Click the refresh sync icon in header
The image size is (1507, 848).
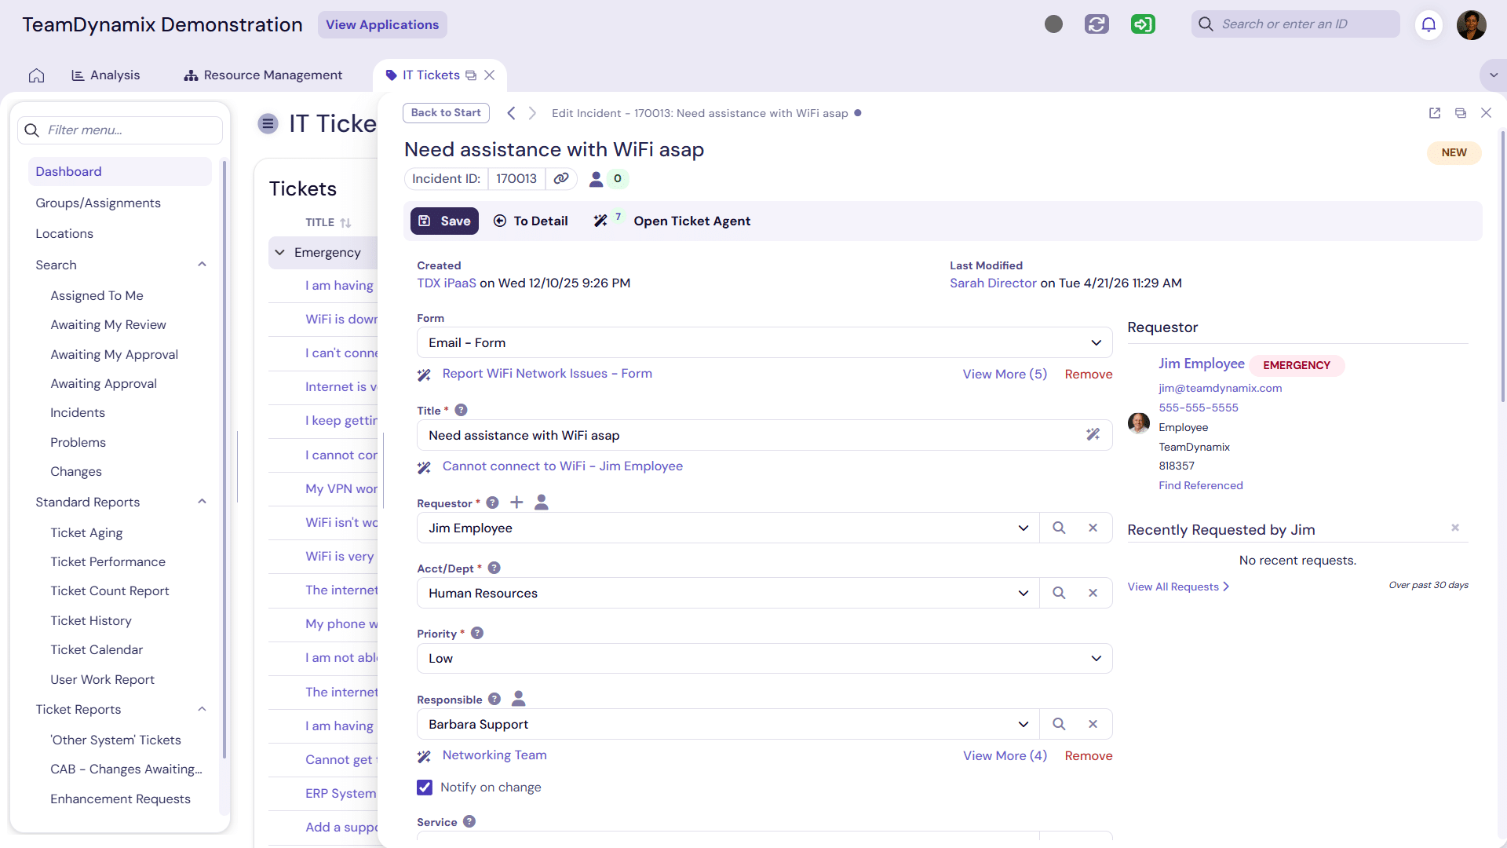click(x=1096, y=24)
